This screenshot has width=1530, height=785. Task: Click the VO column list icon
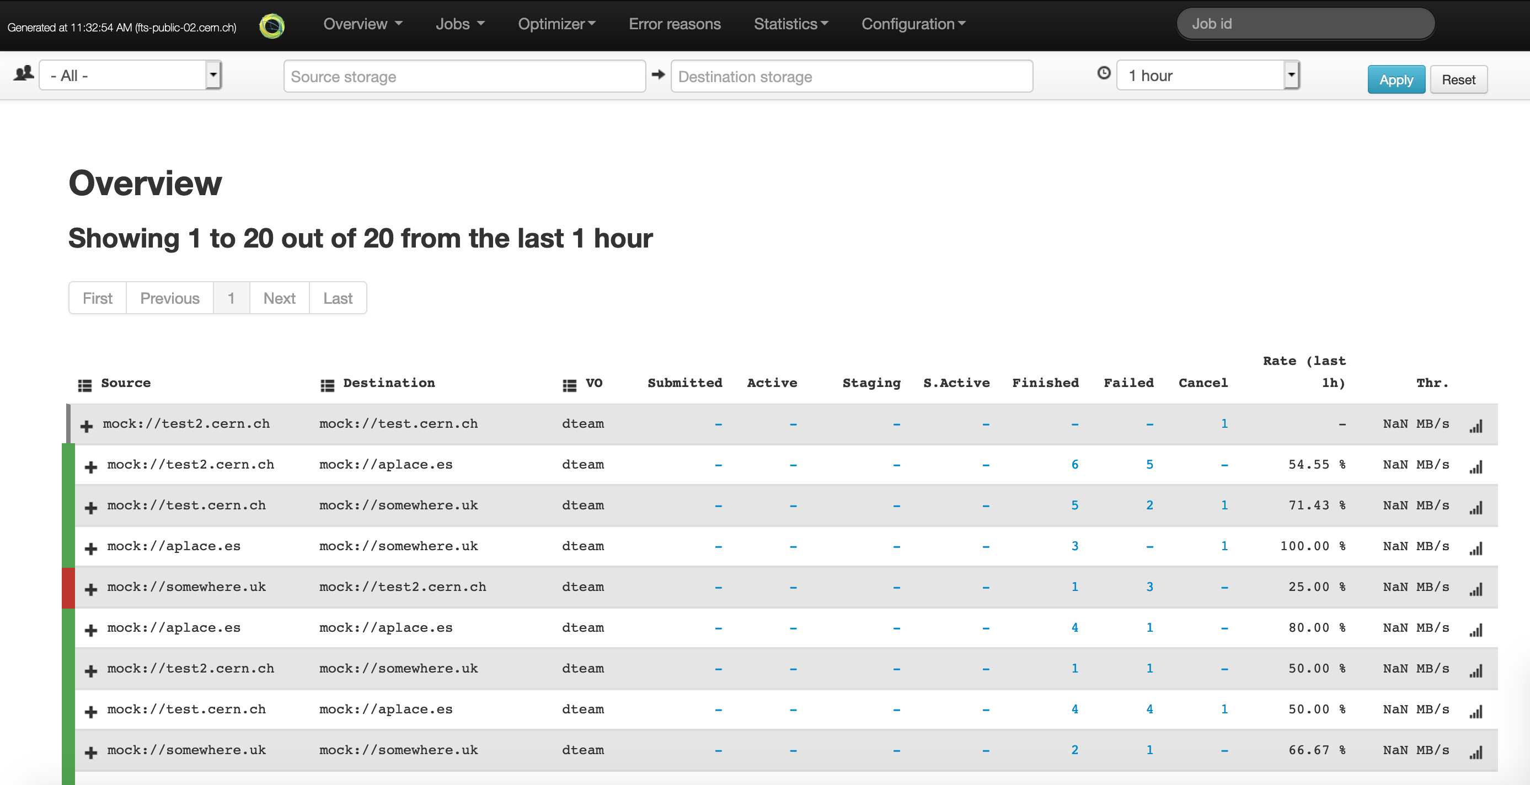tap(569, 385)
